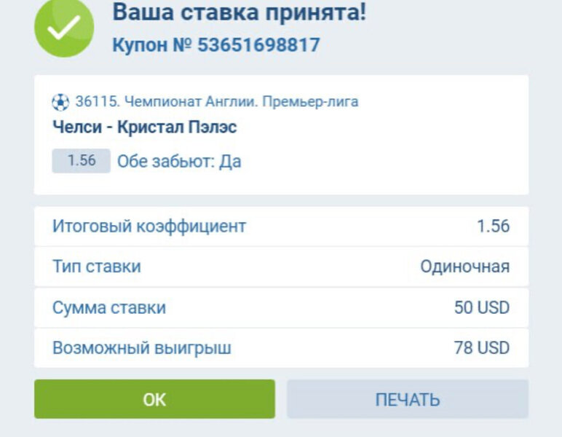The image size is (562, 437).
Task: Click the 1.56 odds badge
Action: click(81, 160)
